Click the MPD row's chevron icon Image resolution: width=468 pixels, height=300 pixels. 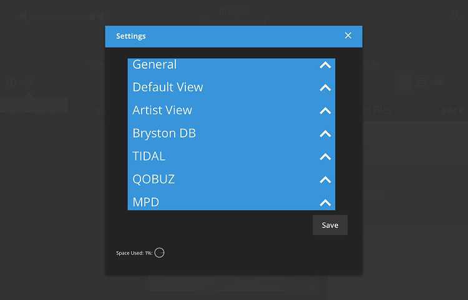(324, 202)
